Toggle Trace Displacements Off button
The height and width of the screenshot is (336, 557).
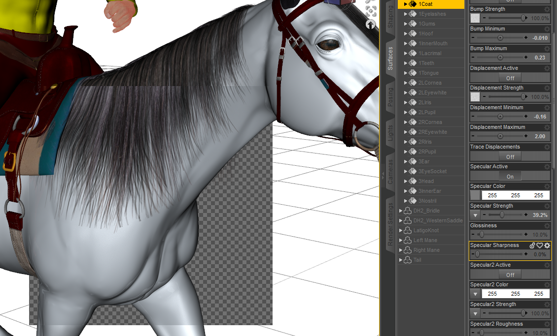pos(510,156)
